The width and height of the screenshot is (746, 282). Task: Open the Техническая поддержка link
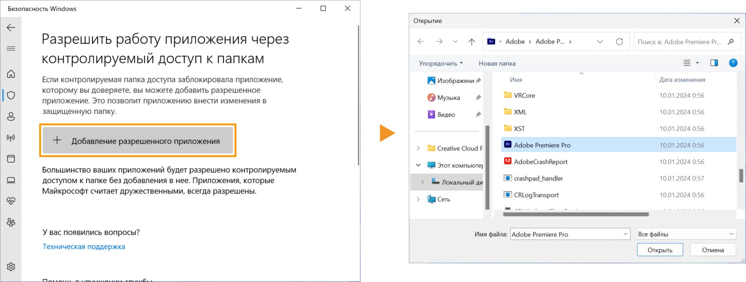[84, 247]
